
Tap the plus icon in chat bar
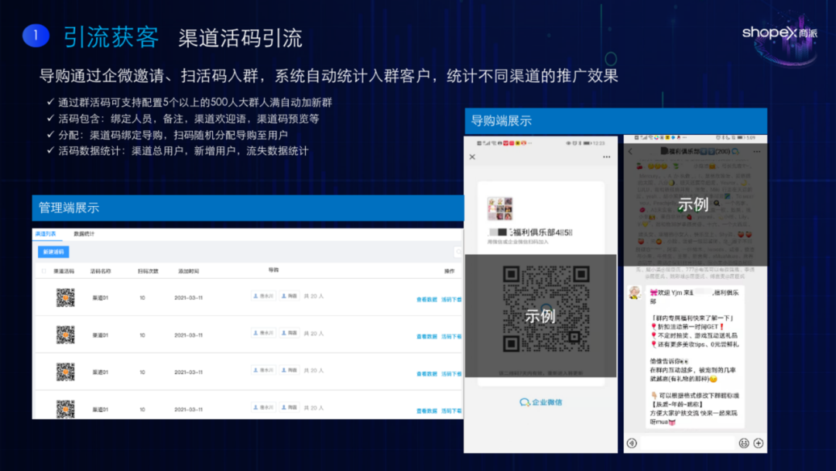(759, 443)
